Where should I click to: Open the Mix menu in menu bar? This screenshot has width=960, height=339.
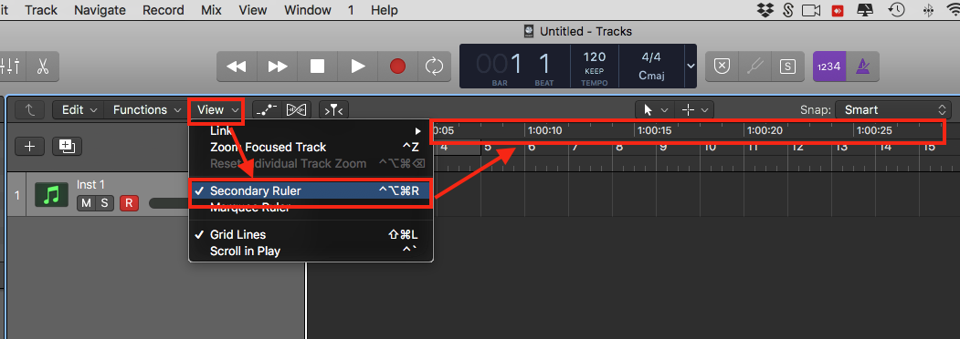point(211,10)
